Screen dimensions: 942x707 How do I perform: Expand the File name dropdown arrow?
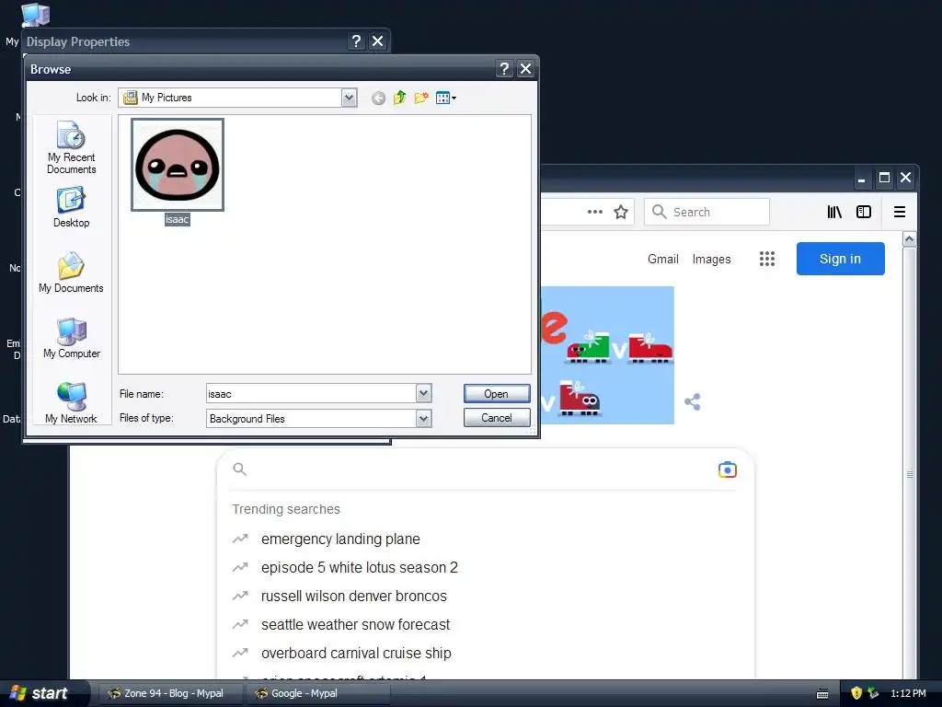pos(423,394)
